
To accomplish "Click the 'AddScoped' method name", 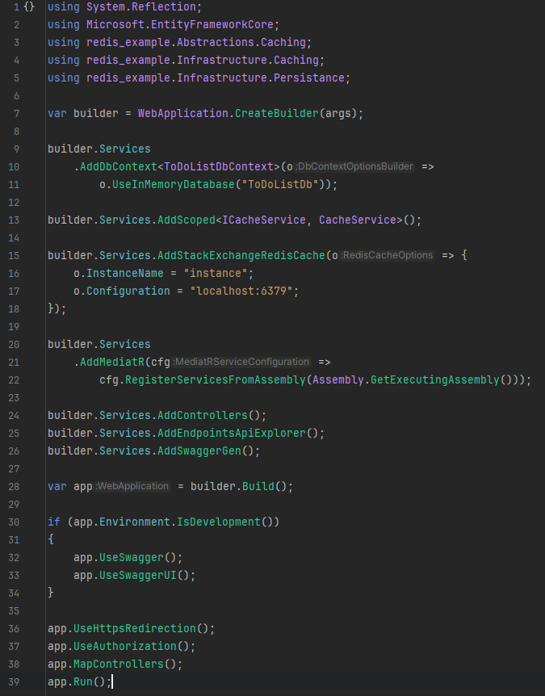I will [x=187, y=220].
